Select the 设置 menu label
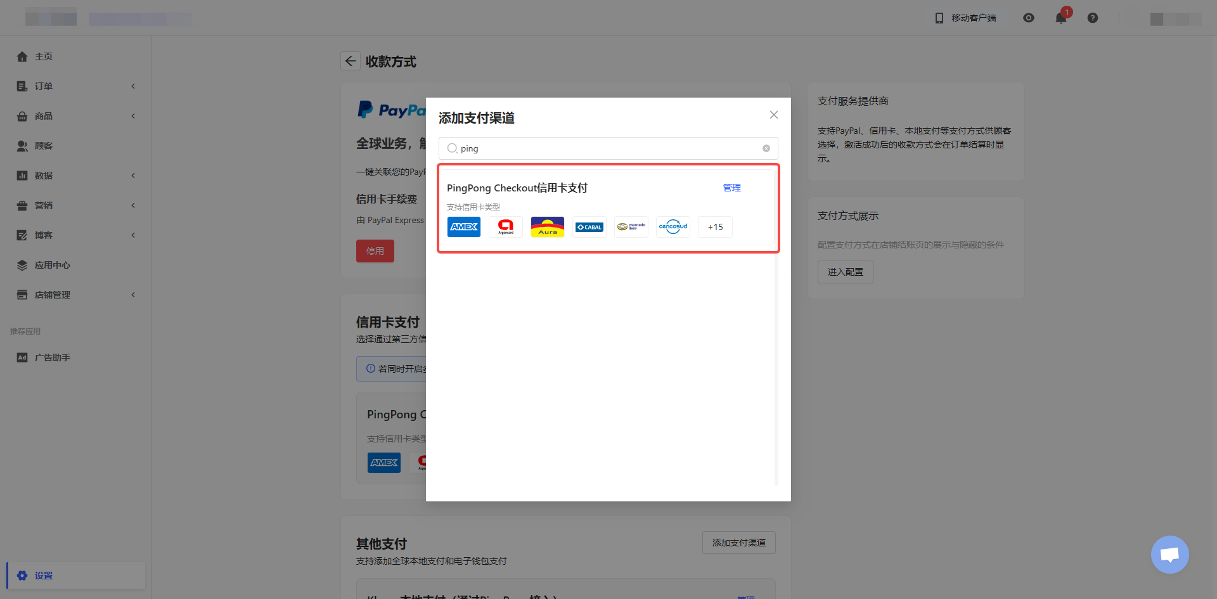1217x599 pixels. coord(44,576)
